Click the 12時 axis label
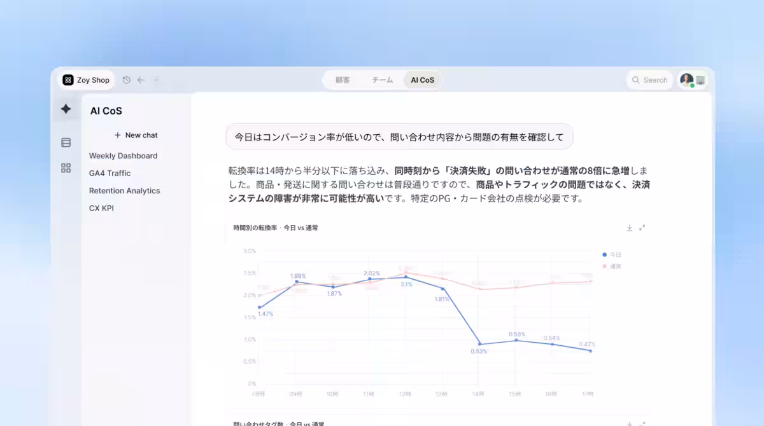Screen dimensions: 764x426 pos(406,394)
